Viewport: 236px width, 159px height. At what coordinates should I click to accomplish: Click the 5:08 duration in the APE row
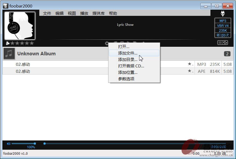pyautogui.click(x=227, y=71)
